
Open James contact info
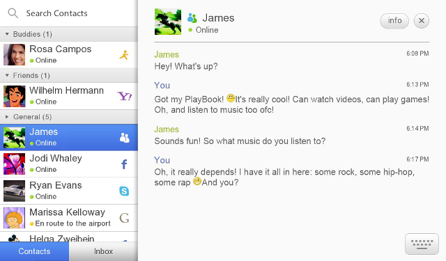pos(394,21)
